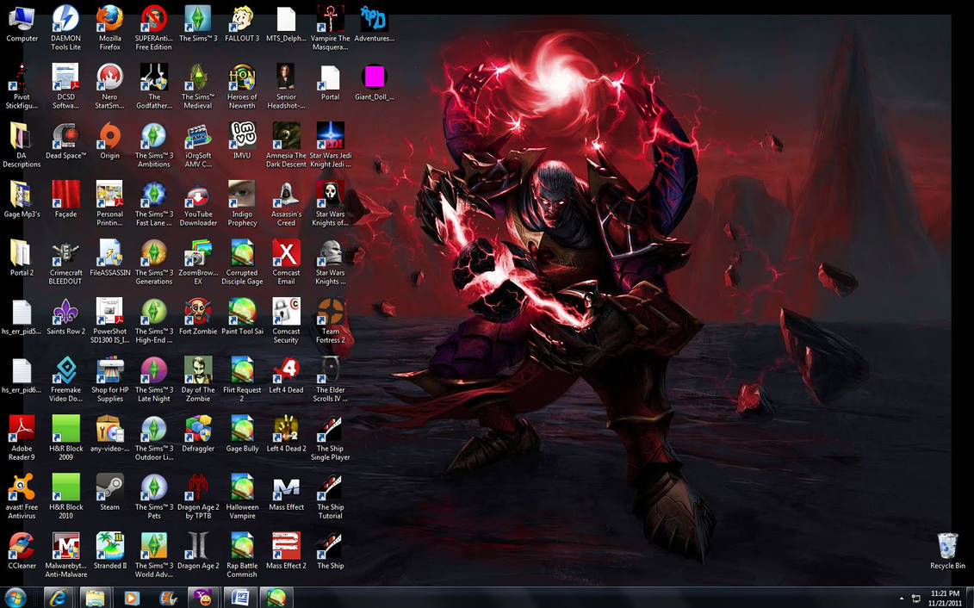Image resolution: width=974 pixels, height=608 pixels.
Task: Open the Defraggler shortcut
Action: [197, 433]
